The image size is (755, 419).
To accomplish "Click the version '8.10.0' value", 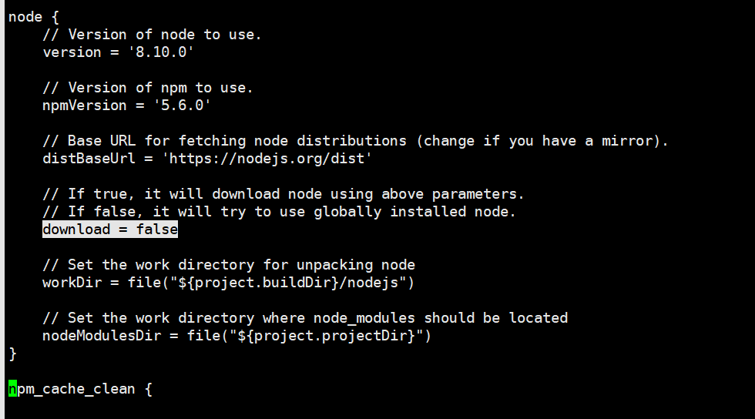I will point(161,52).
